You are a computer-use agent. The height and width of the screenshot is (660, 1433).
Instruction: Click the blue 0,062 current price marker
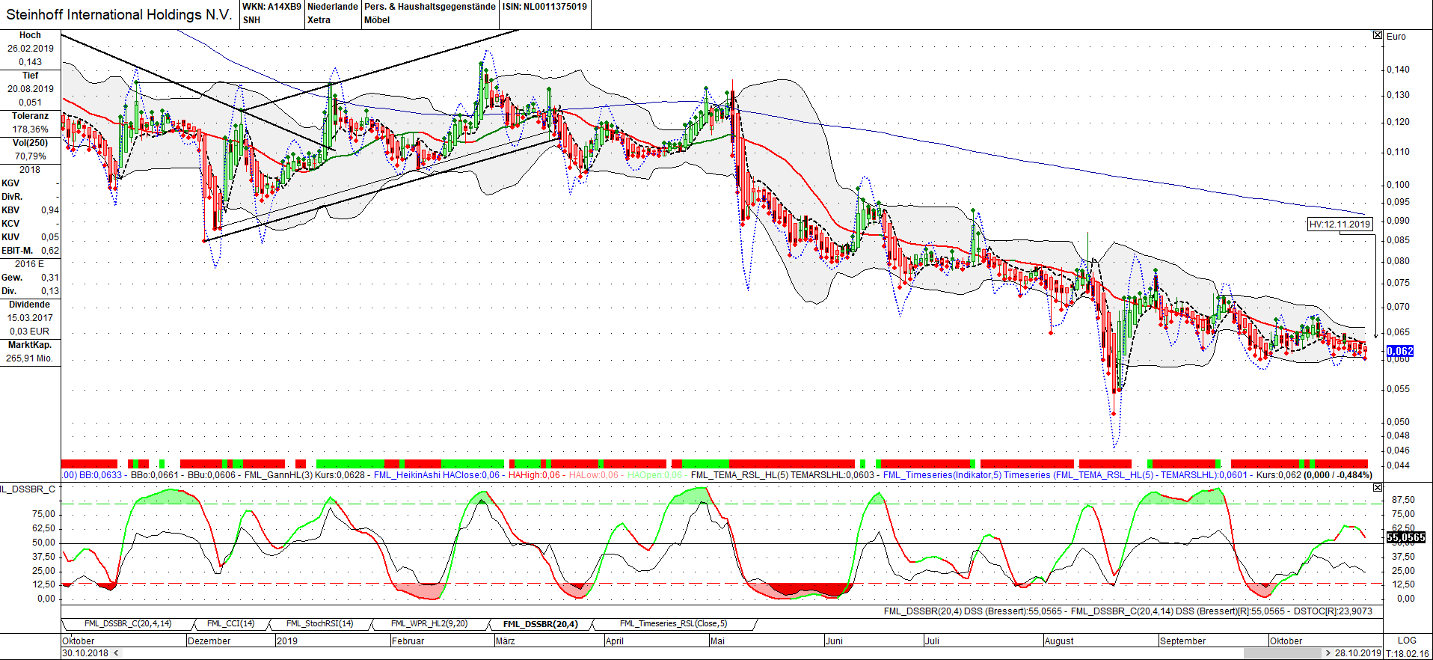click(1400, 351)
